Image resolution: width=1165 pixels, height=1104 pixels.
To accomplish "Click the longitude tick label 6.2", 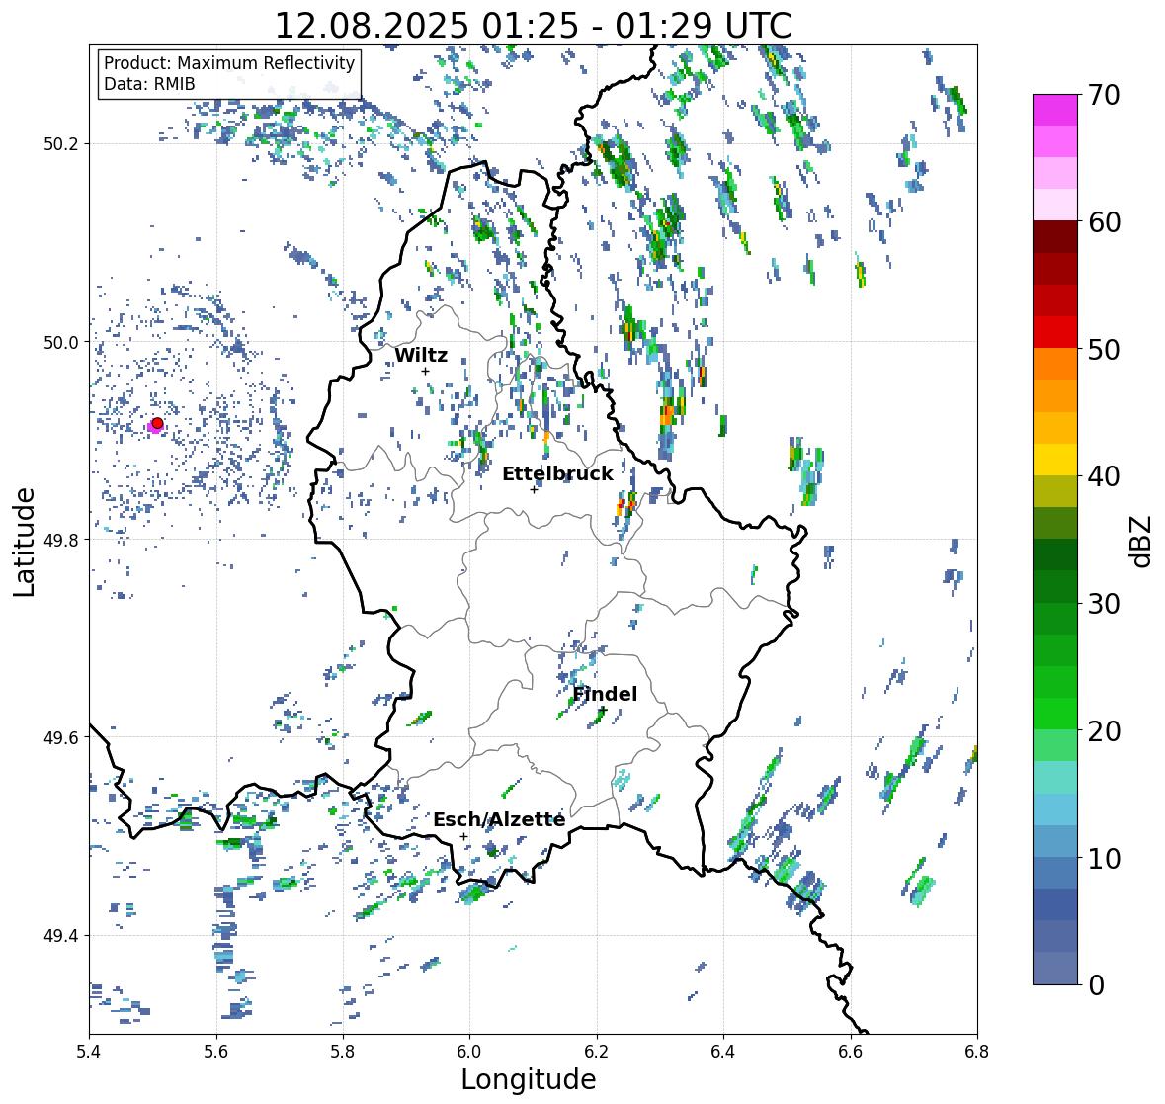I will click(x=597, y=1052).
